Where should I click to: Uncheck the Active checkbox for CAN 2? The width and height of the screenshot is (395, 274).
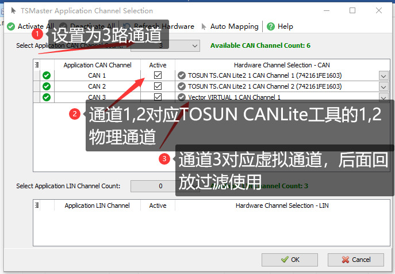pyautogui.click(x=158, y=86)
